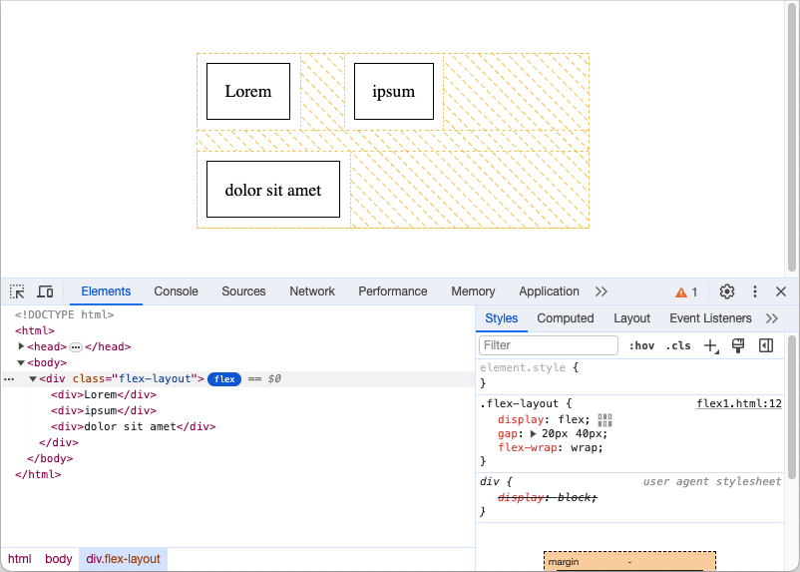Toggle the flex badge overlay on div.flex-layout
This screenshot has height=572, width=800.
coord(224,378)
